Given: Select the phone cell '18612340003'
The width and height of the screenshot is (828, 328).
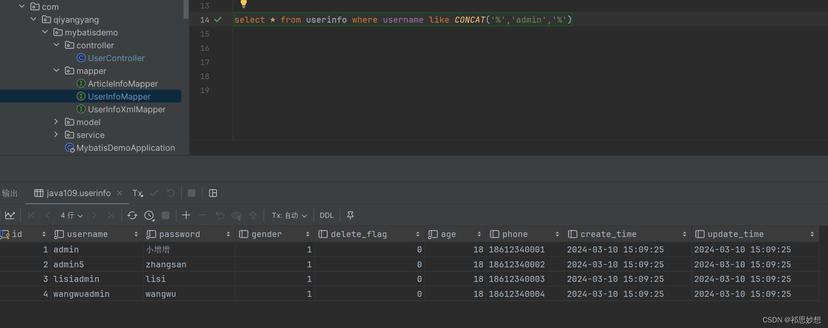Looking at the screenshot, I should coord(525,279).
